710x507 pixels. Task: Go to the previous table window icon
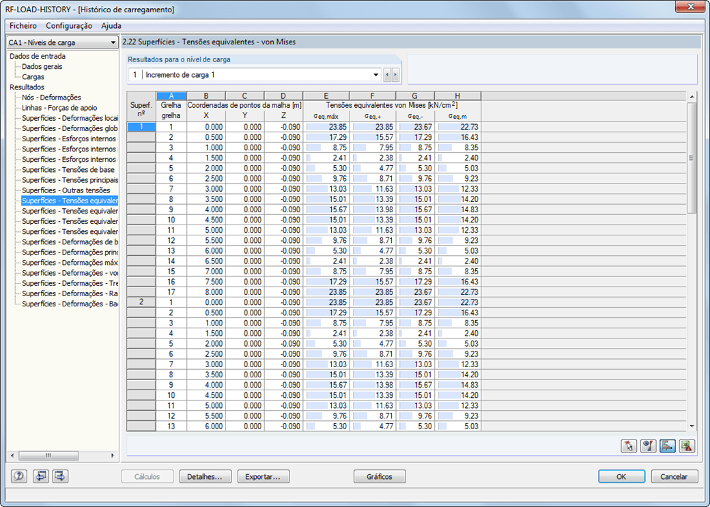41,476
